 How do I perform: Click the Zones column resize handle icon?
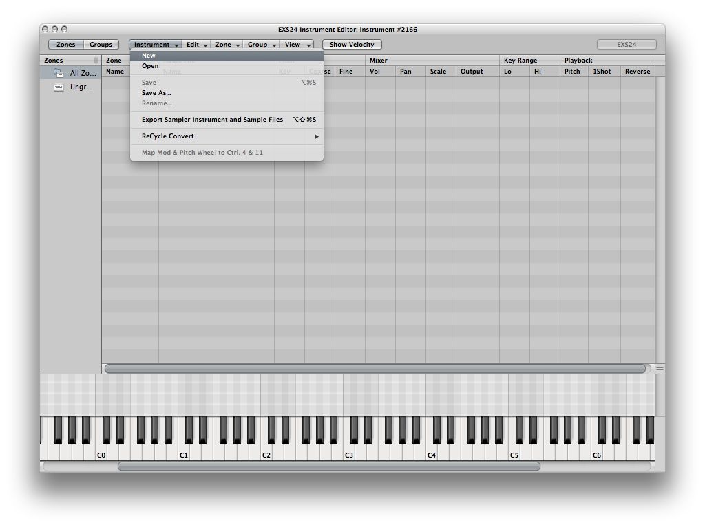[96, 61]
